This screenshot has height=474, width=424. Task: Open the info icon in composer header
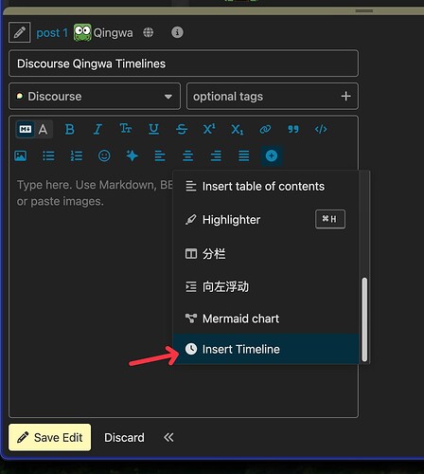click(x=177, y=32)
